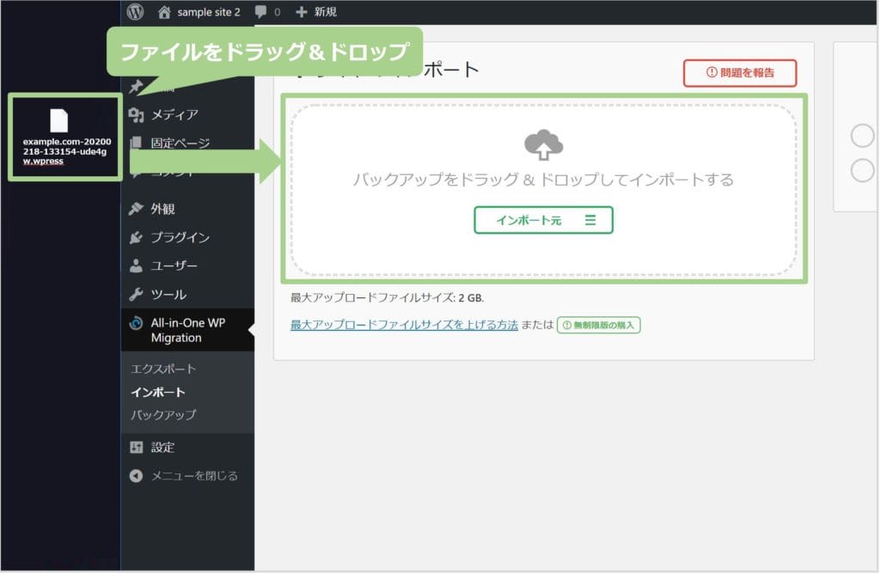Open the 設定 menu
Image resolution: width=880 pixels, height=574 pixels.
point(162,447)
